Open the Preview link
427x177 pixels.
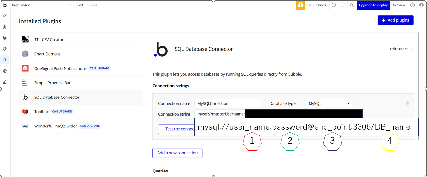(x=399, y=5)
